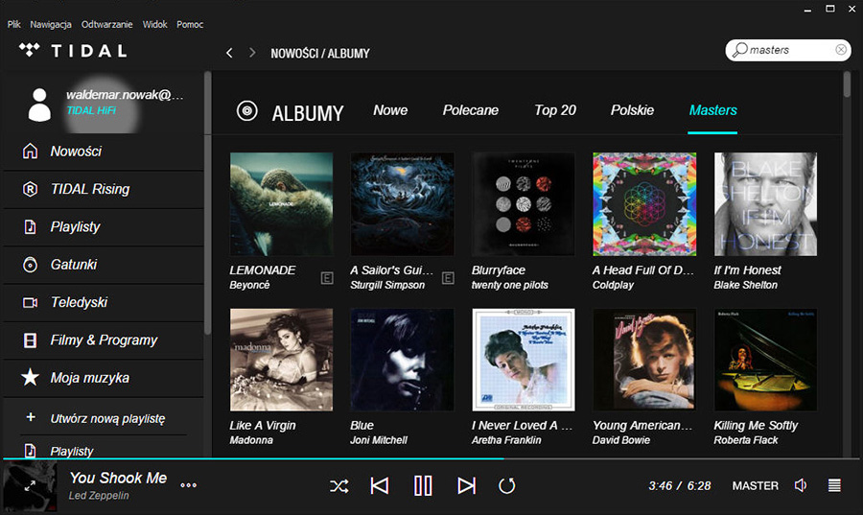The height and width of the screenshot is (515, 863).
Task: Skip to the next track
Action: 466,486
